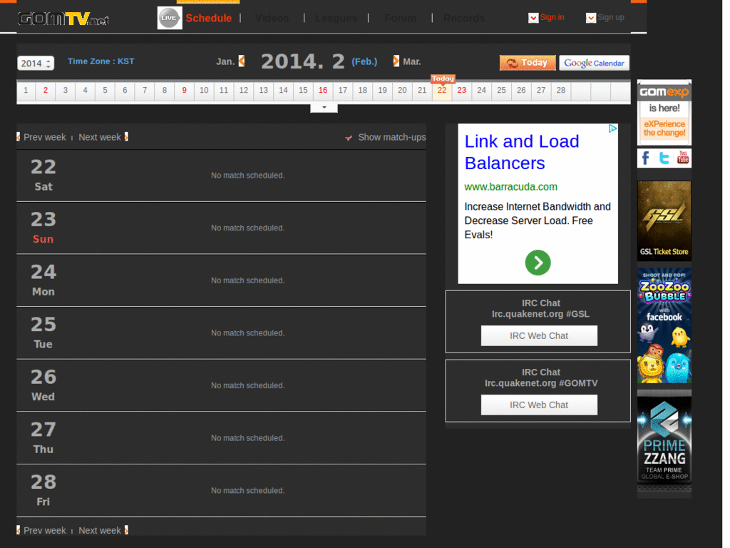730x548 pixels.
Task: Open the Records tab
Action: [x=463, y=18]
